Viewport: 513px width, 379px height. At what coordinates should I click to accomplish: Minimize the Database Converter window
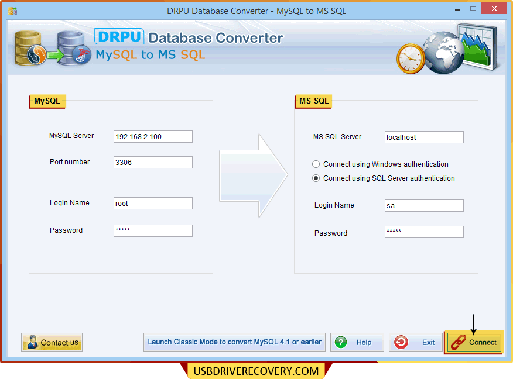[x=457, y=10]
